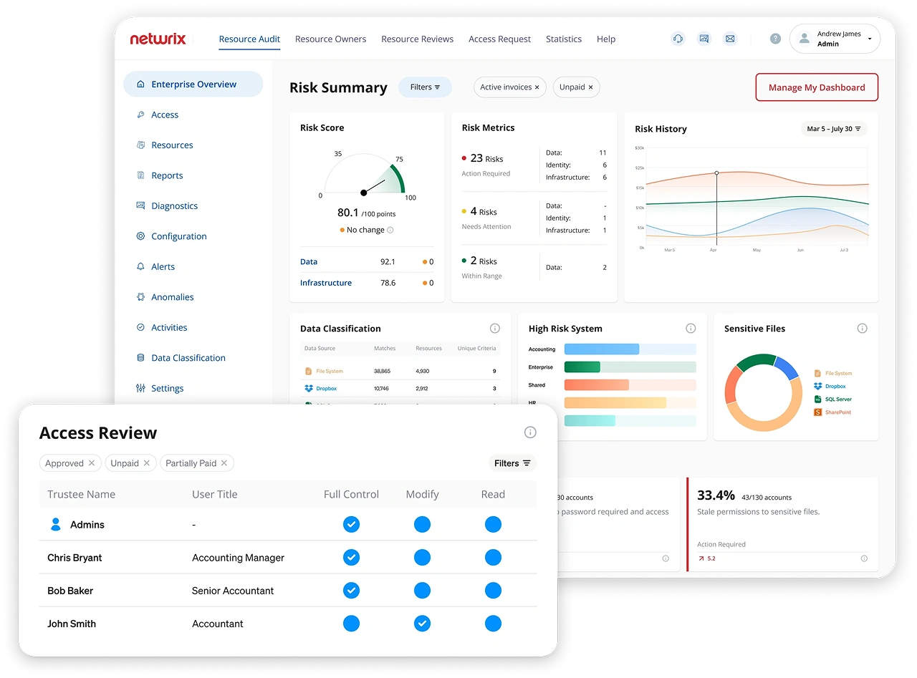Open the Resource Reviews tab
The height and width of the screenshot is (678, 917).
[x=417, y=39]
